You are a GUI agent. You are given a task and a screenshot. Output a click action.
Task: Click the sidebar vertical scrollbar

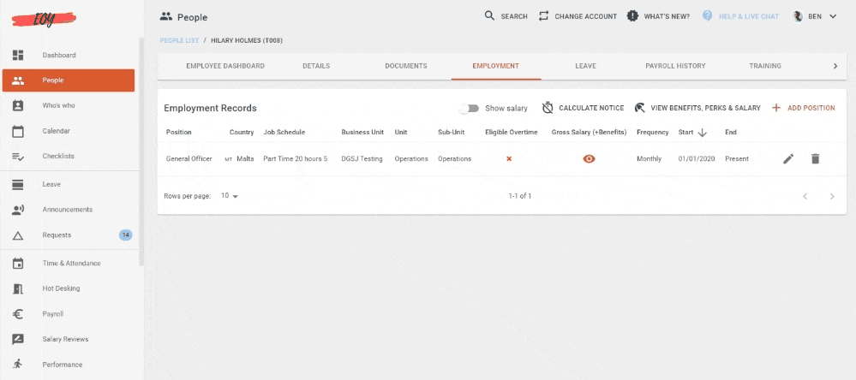[141, 152]
